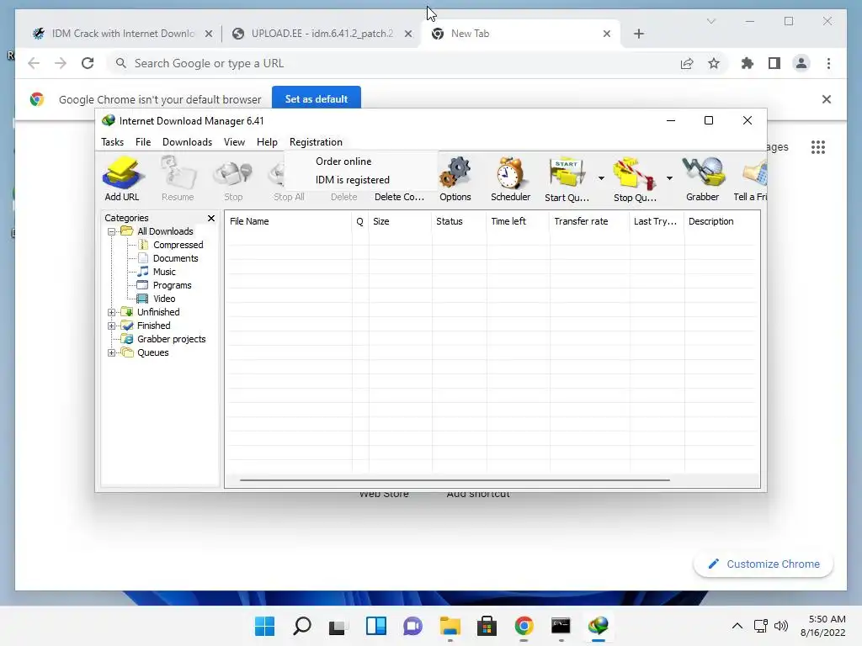The image size is (862, 646).
Task: Launch the Grabber tool icon
Action: [703, 172]
